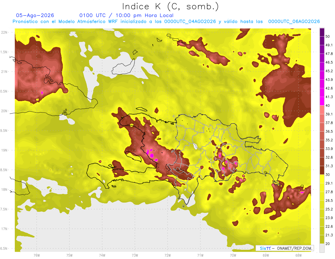Click the colorbar value '47.8'
Screen dimensions: 335x259
[x=329, y=54]
